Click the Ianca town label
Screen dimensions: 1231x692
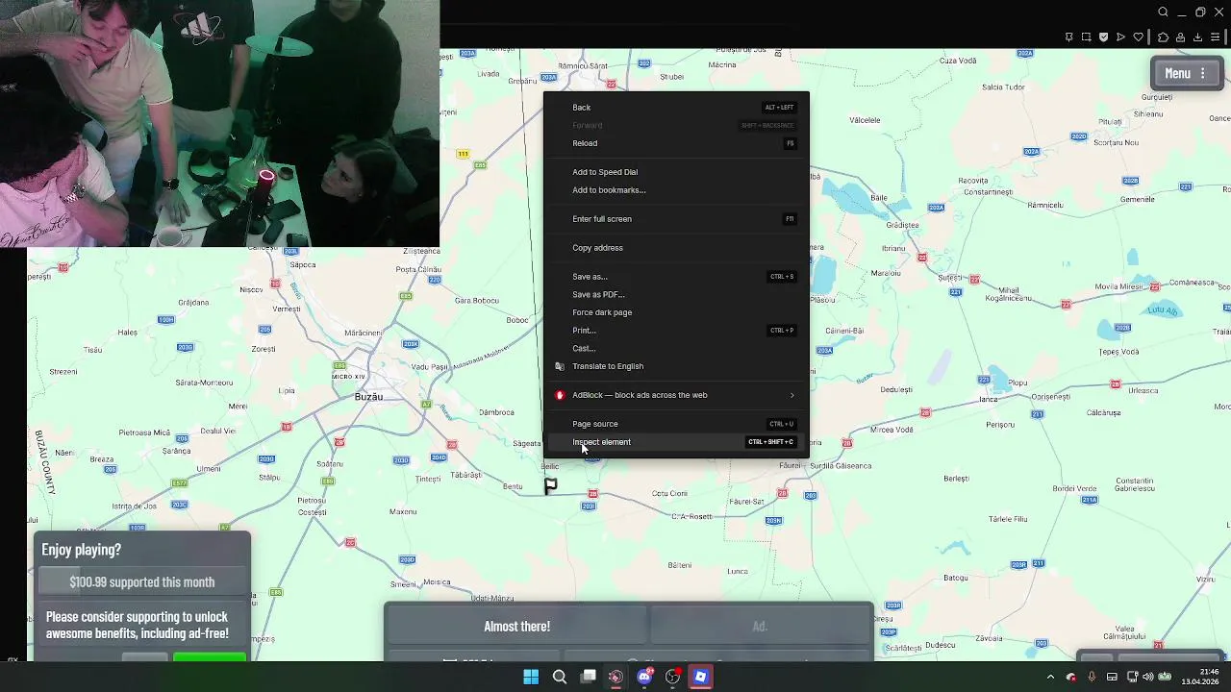coord(989,400)
